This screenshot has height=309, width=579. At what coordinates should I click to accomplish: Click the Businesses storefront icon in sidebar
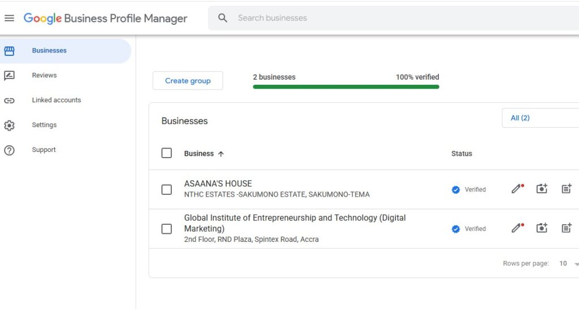click(9, 51)
